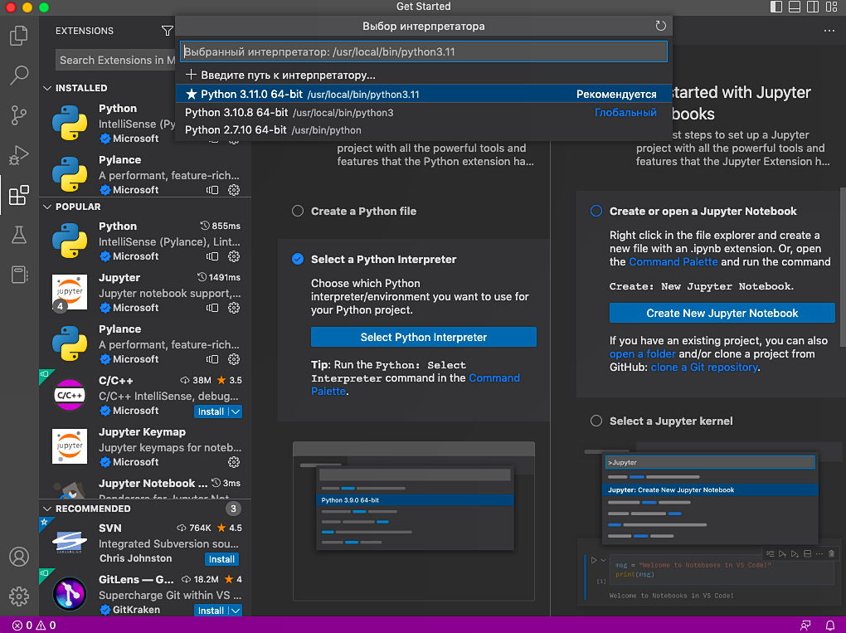Open the Source Control view
This screenshot has width=846, height=633.
coord(18,115)
